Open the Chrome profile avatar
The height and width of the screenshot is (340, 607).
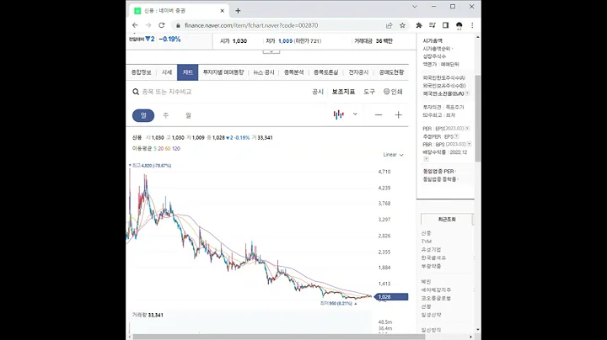tap(459, 25)
